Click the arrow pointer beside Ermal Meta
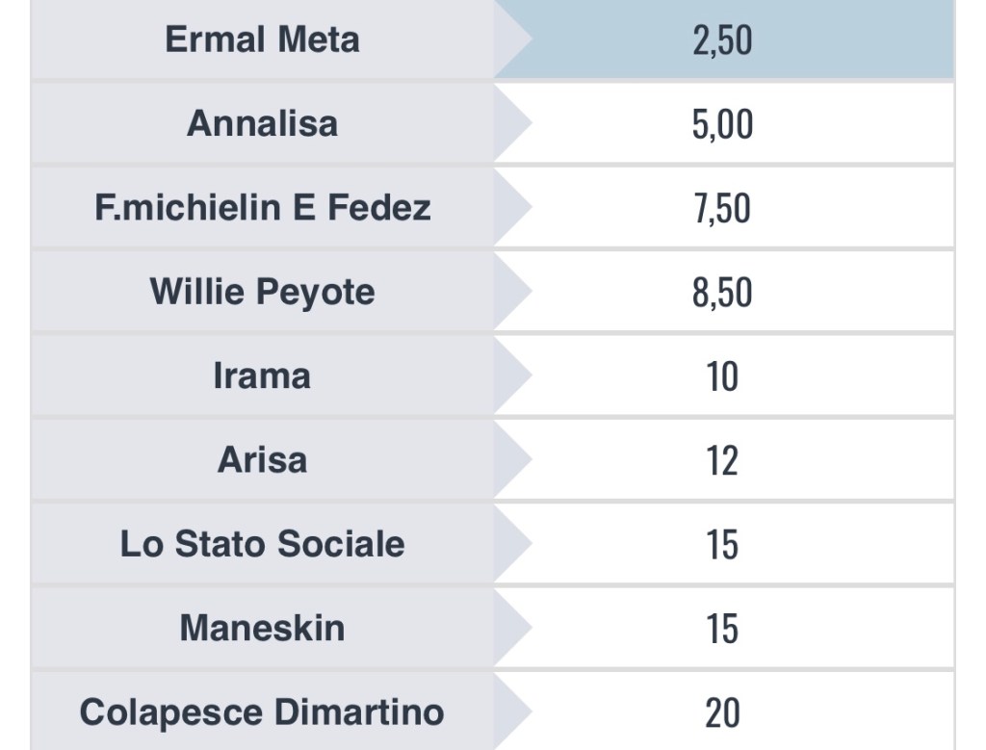986x750 pixels. (512, 40)
